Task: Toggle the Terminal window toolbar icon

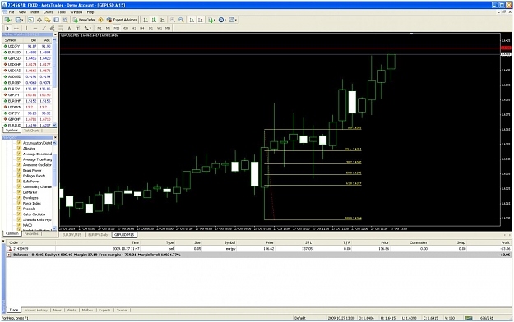Action: click(57, 20)
